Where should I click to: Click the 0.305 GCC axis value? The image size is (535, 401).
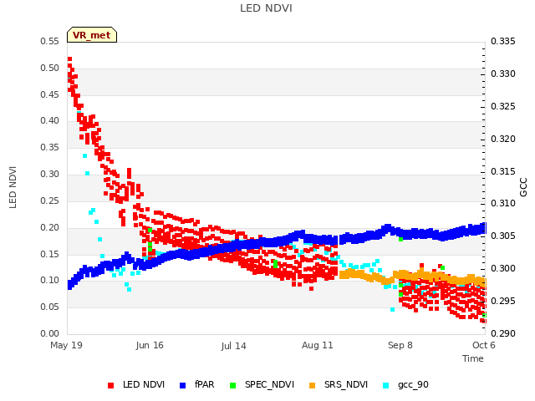(x=503, y=236)
